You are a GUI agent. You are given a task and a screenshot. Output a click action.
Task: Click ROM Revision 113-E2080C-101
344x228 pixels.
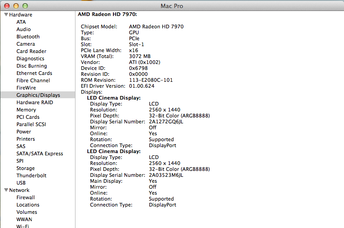(x=150, y=80)
